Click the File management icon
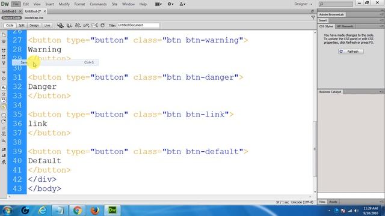Screen dimensions: 385x216 click(x=69, y=25)
